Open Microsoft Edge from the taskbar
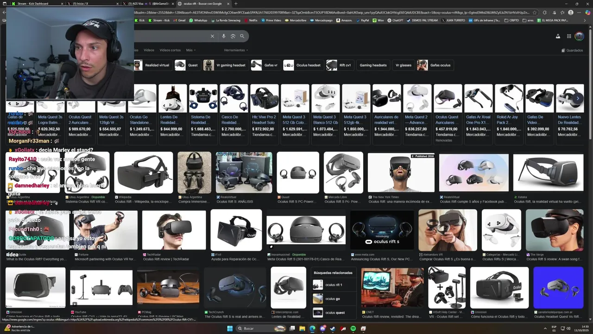The height and width of the screenshot is (334, 593). 312,328
